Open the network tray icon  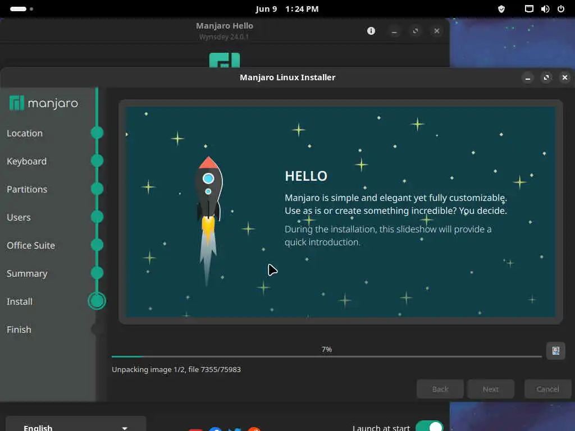(x=529, y=9)
